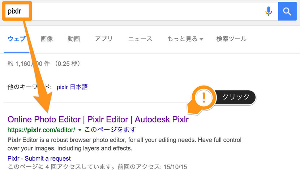Screen dimensions: 300x183
Task: Open Online Photo Editor Pixlr Editor result
Action: tap(98, 119)
